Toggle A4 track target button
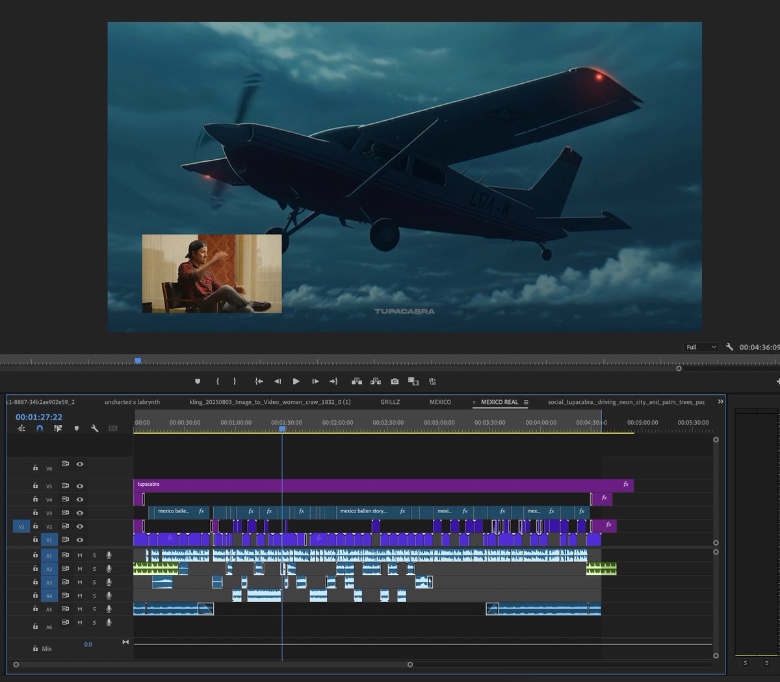780x682 pixels. 49,596
